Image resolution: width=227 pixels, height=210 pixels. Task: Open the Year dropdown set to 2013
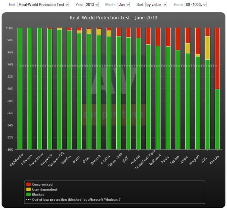pyautogui.click(x=92, y=4)
